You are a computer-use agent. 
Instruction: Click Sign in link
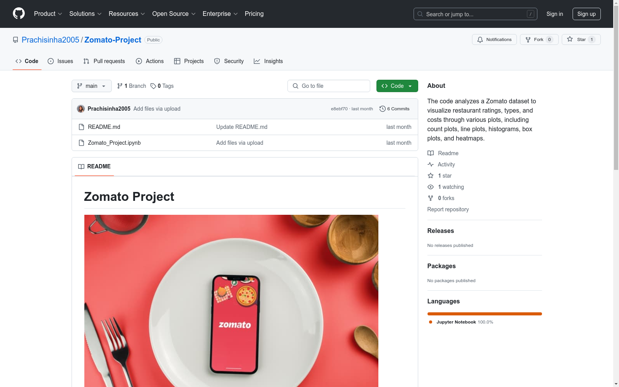tap(554, 14)
